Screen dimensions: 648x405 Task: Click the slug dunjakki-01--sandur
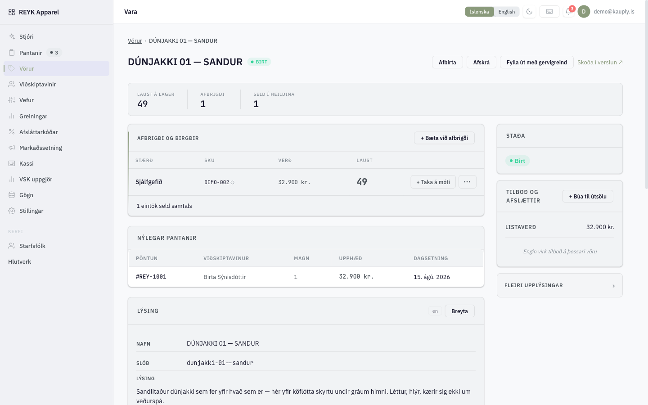(x=220, y=363)
